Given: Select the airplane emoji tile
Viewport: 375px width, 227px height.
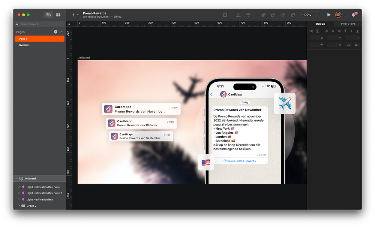Looking at the screenshot, I should coord(285,103).
